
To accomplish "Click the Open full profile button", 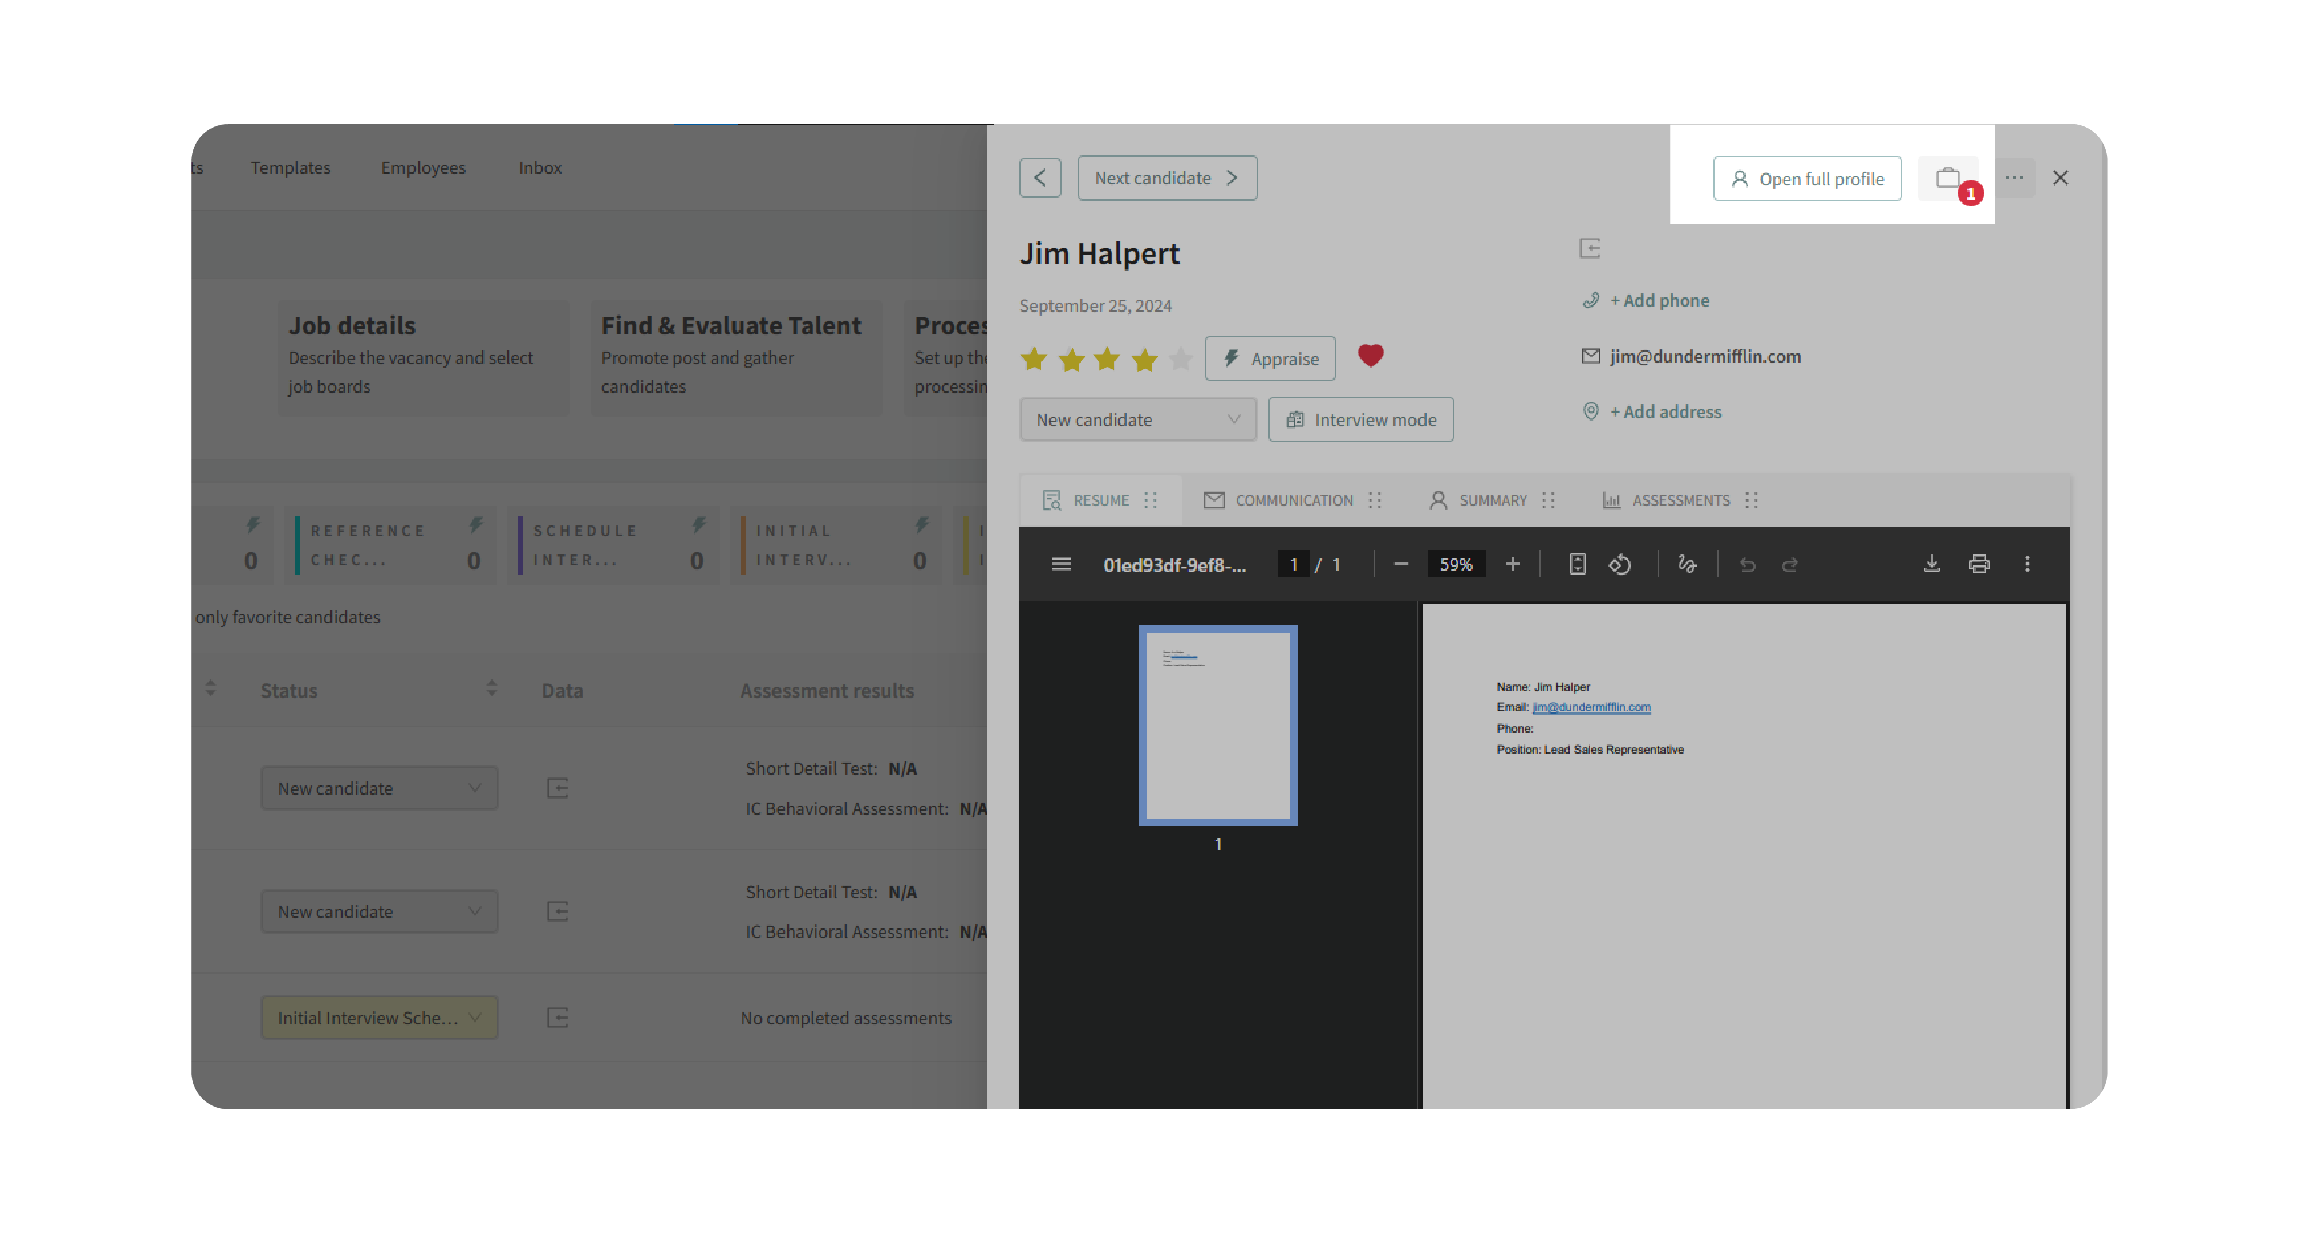I will click(1807, 179).
